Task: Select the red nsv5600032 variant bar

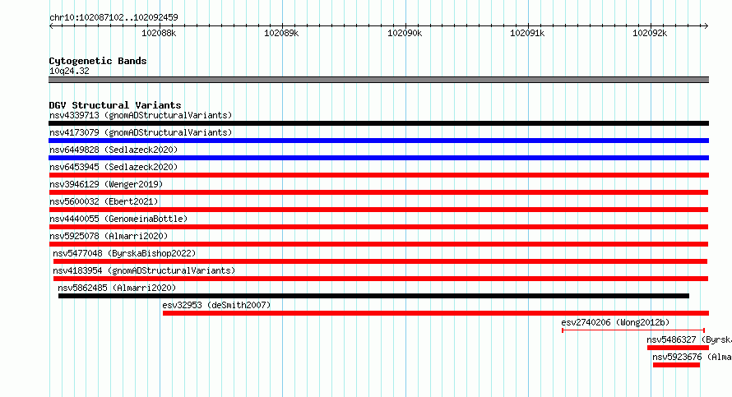Action: (378, 210)
